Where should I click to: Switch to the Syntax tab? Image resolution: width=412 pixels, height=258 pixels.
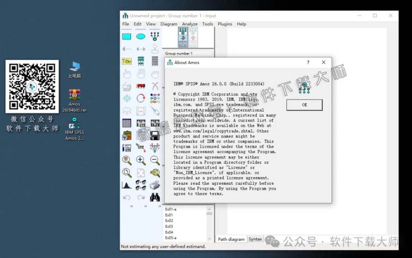coord(255,239)
